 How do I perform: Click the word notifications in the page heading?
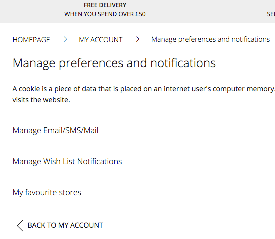pyautogui.click(x=183, y=63)
